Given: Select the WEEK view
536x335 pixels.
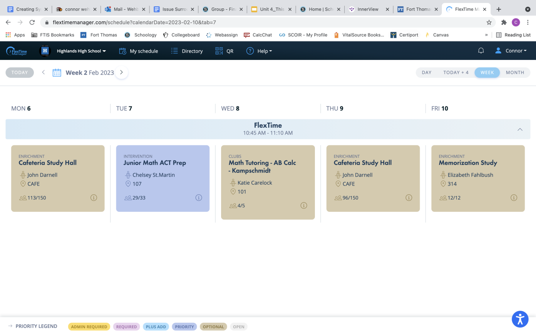Looking at the screenshot, I should coord(487,72).
